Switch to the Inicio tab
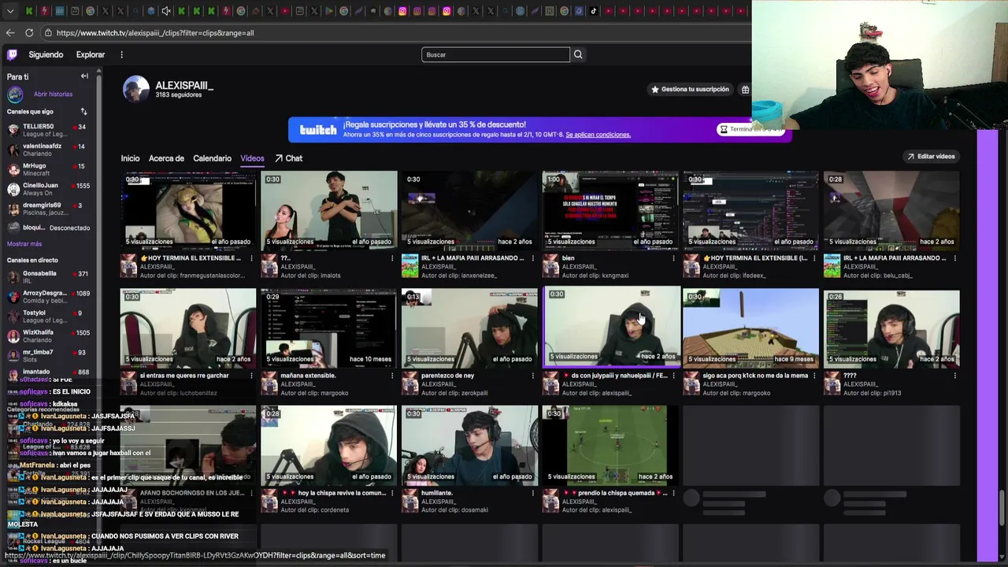1008x567 pixels. pyautogui.click(x=130, y=158)
